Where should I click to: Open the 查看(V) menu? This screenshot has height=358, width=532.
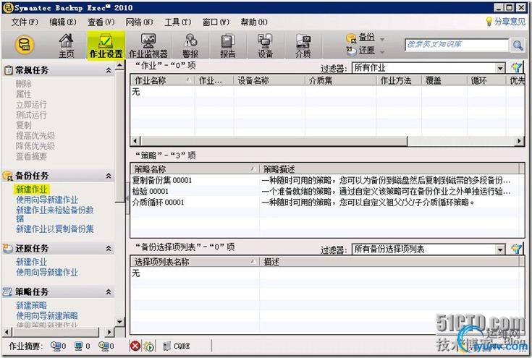101,22
